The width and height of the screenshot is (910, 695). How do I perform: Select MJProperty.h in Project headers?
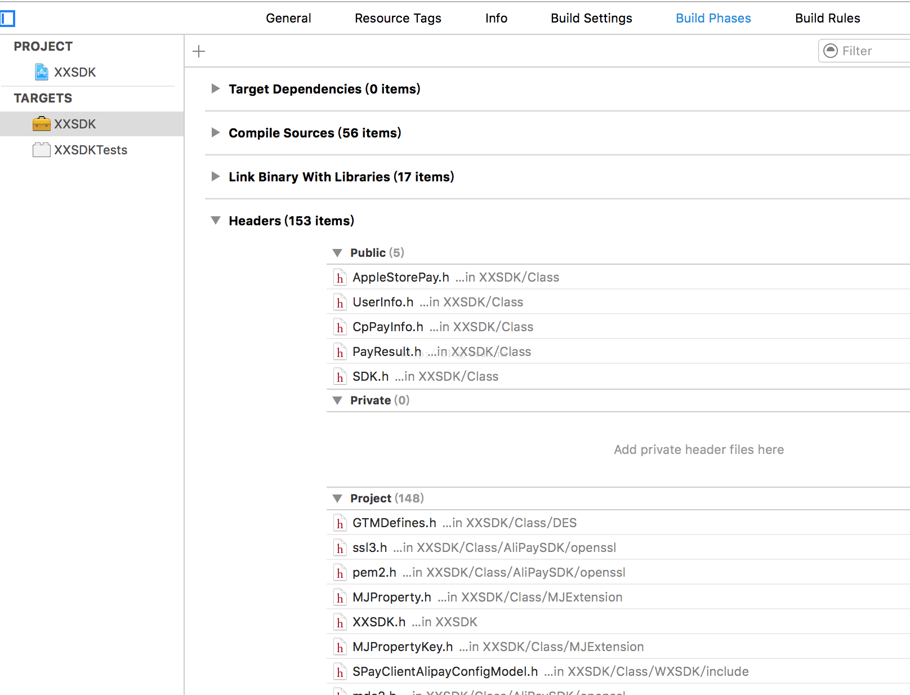618,597
